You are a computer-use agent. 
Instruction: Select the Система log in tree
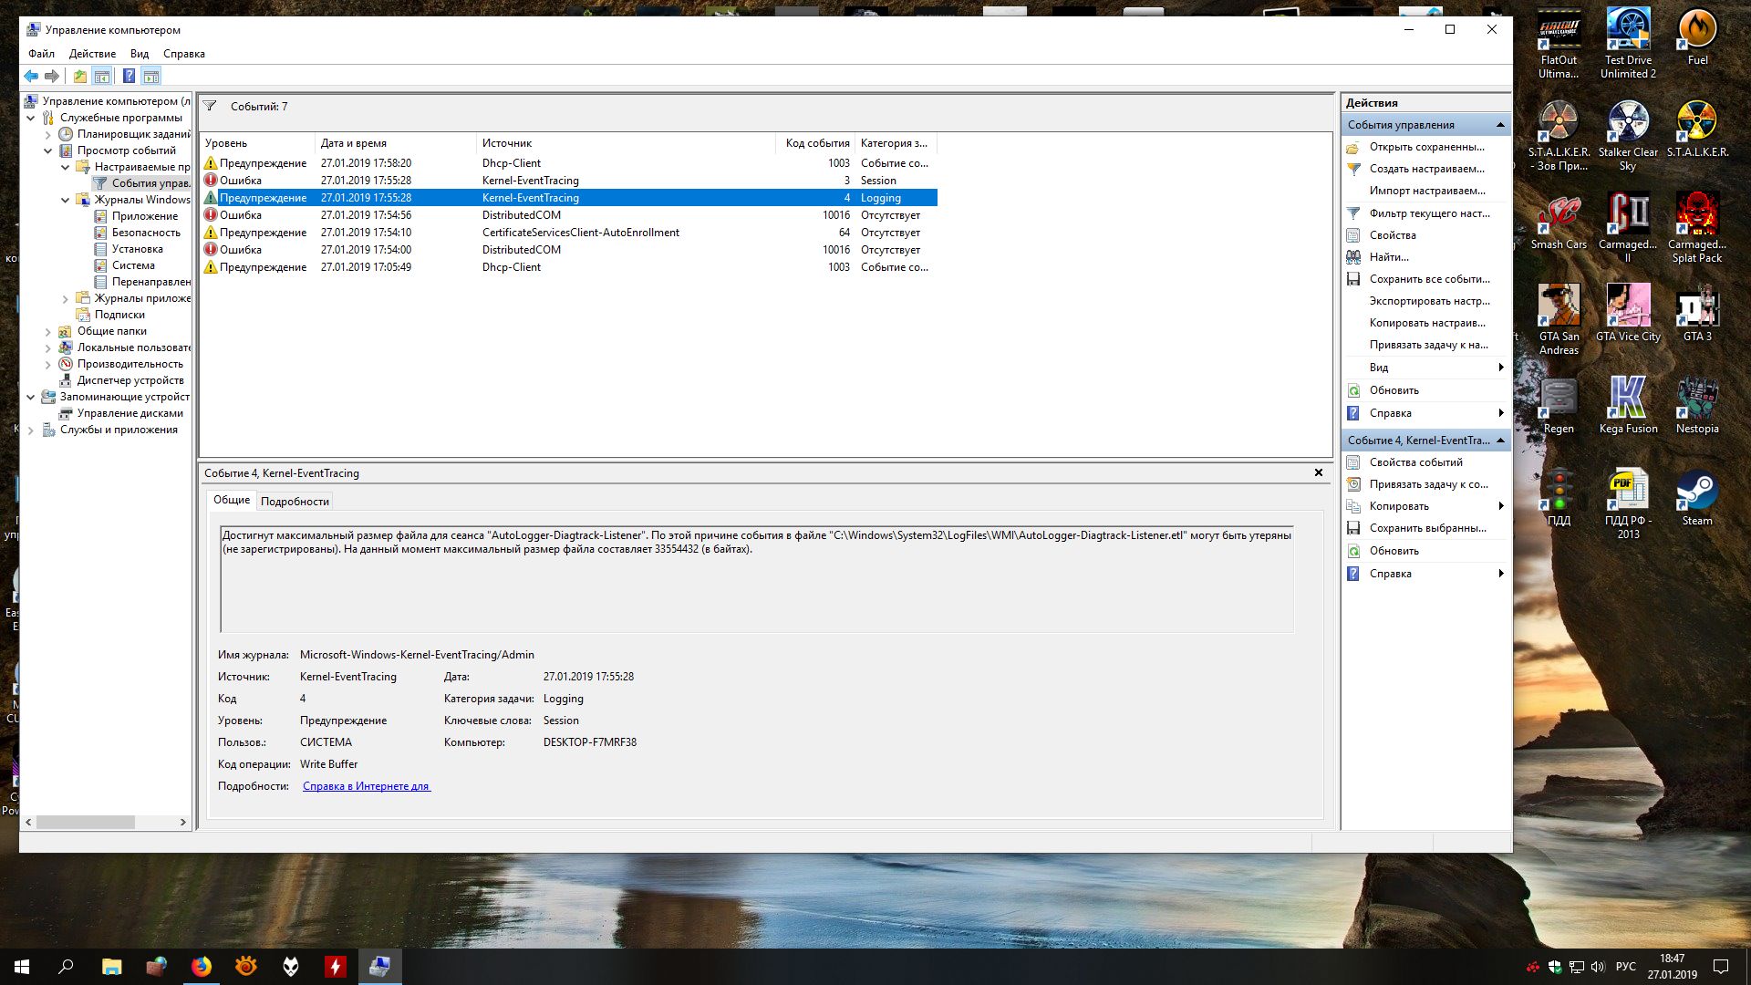tap(133, 265)
